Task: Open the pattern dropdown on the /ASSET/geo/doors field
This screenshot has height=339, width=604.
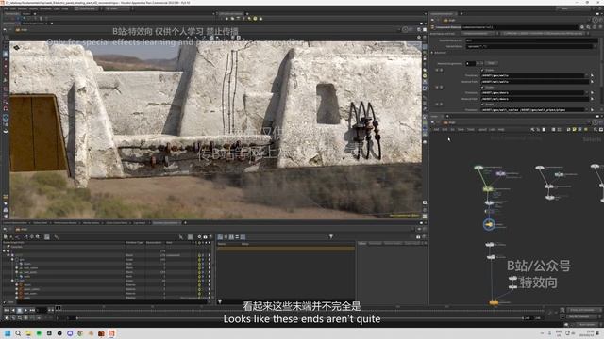Action: (587, 93)
